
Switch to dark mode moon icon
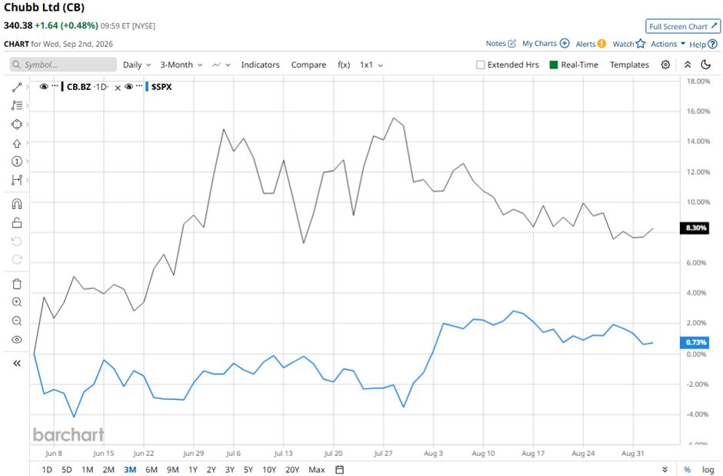pos(706,65)
